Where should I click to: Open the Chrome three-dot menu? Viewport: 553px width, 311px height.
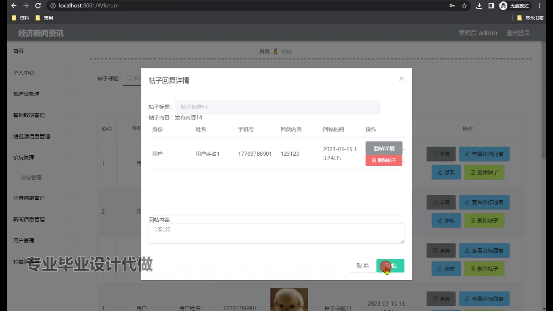tap(539, 6)
